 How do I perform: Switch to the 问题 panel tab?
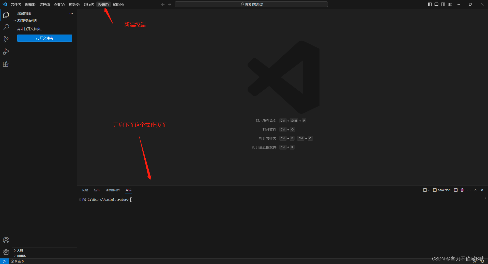click(x=85, y=190)
